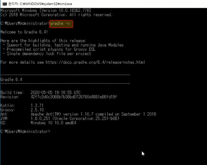Click the 'Apache Ant(TM) version 1.10.7' line

(x=93, y=114)
